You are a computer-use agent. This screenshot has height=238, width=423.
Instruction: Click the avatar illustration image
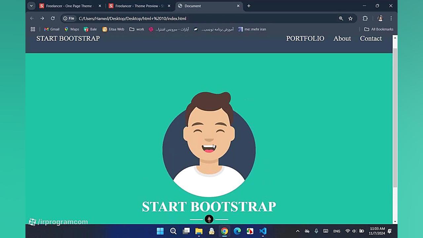209,144
